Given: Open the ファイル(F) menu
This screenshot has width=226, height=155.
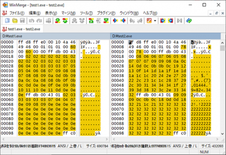Looking at the screenshot, I should tap(17, 13).
